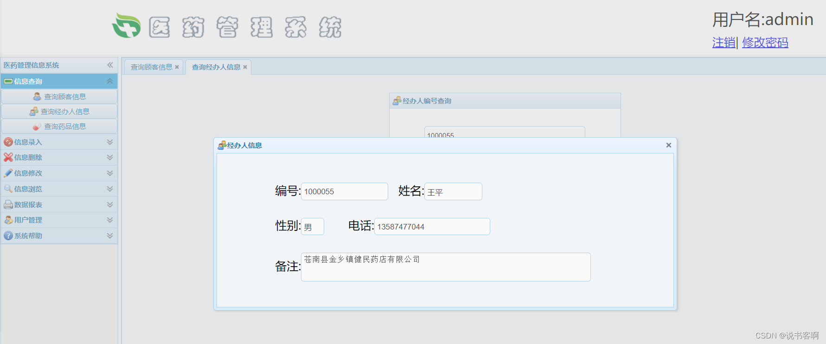Click the people icon beside 查询经办人信息

(34, 111)
